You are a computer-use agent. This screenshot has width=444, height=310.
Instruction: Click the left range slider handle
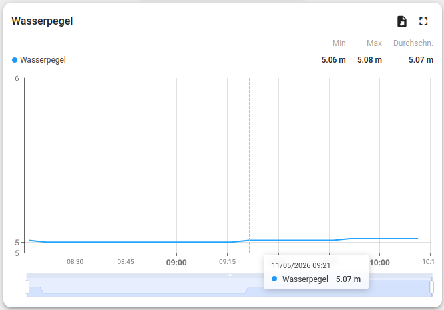pyautogui.click(x=27, y=287)
